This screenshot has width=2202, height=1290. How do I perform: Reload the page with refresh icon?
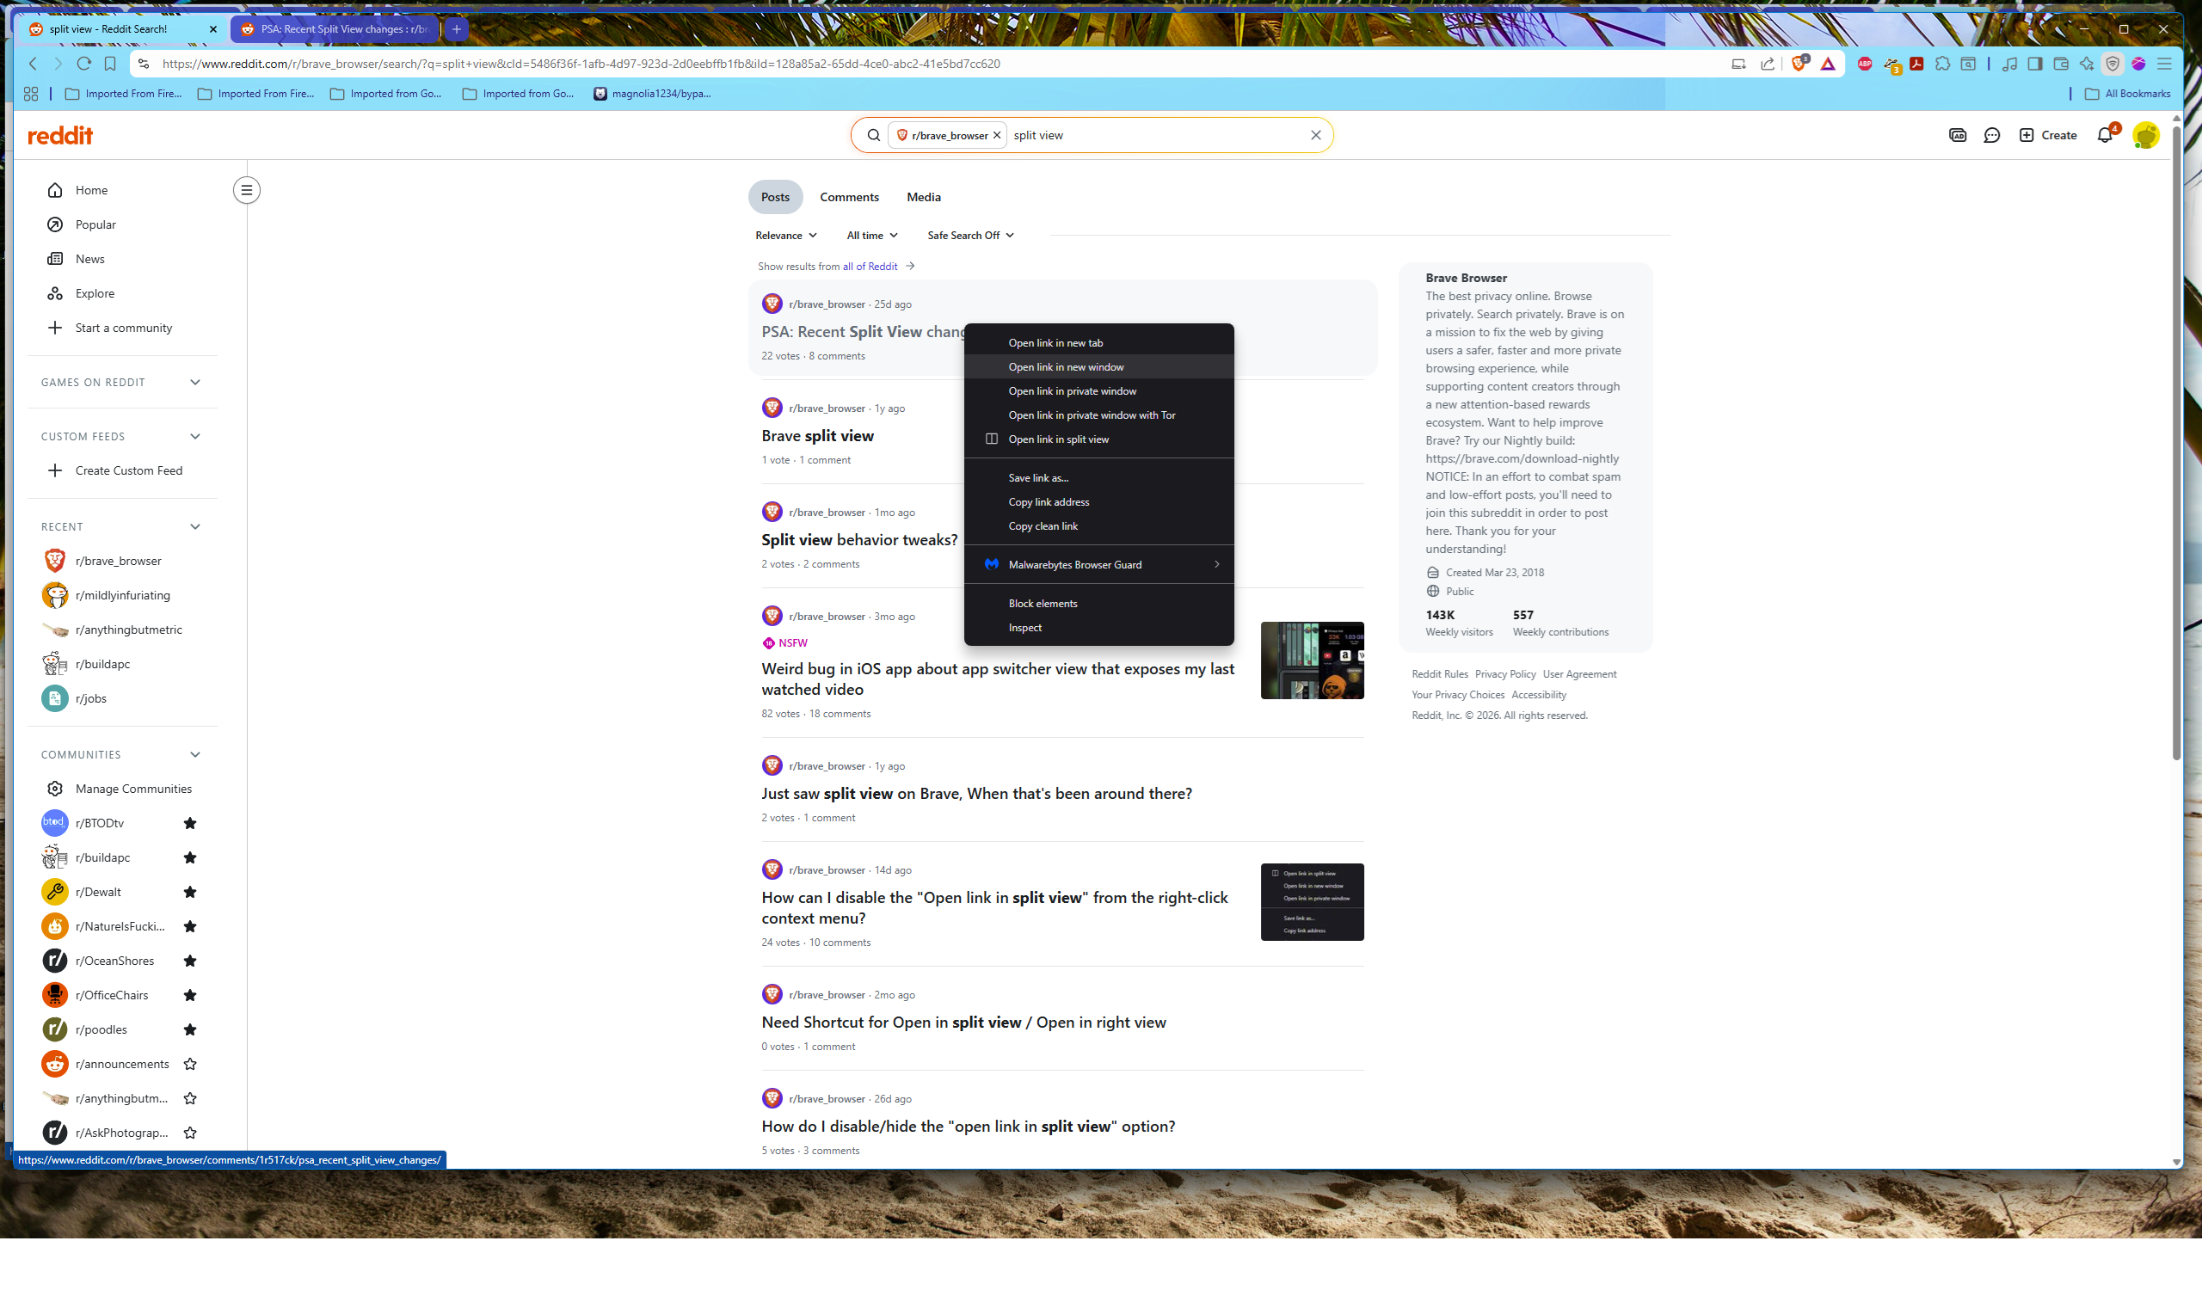pyautogui.click(x=84, y=64)
